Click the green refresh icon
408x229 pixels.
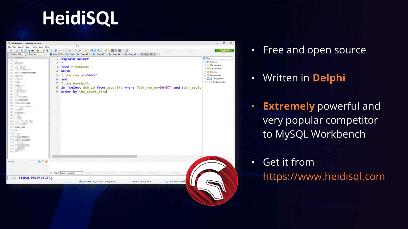click(38, 51)
